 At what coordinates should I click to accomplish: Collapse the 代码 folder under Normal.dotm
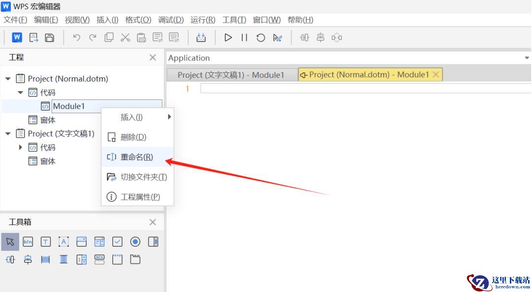[20, 92]
